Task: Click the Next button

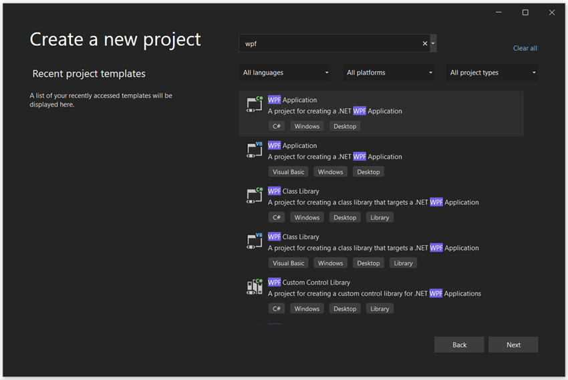Action: tap(513, 345)
